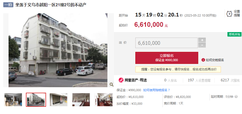Select the red furniture room thumbnail

point(104,100)
